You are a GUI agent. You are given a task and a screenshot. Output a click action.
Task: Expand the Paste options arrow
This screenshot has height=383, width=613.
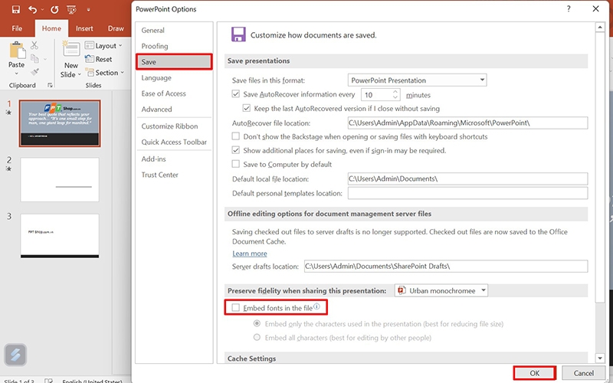point(16,74)
